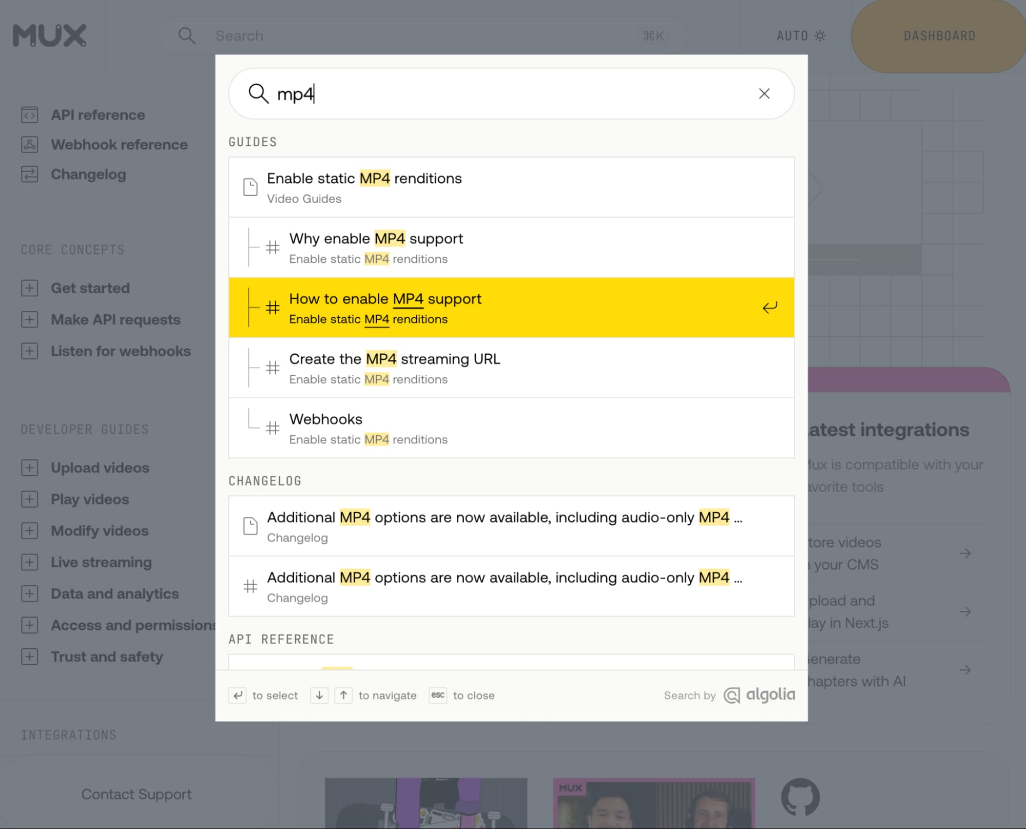Image resolution: width=1026 pixels, height=829 pixels.
Task: Click the header Search bar
Action: tap(424, 36)
